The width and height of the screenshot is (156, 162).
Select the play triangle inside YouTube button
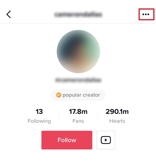click(x=106, y=140)
